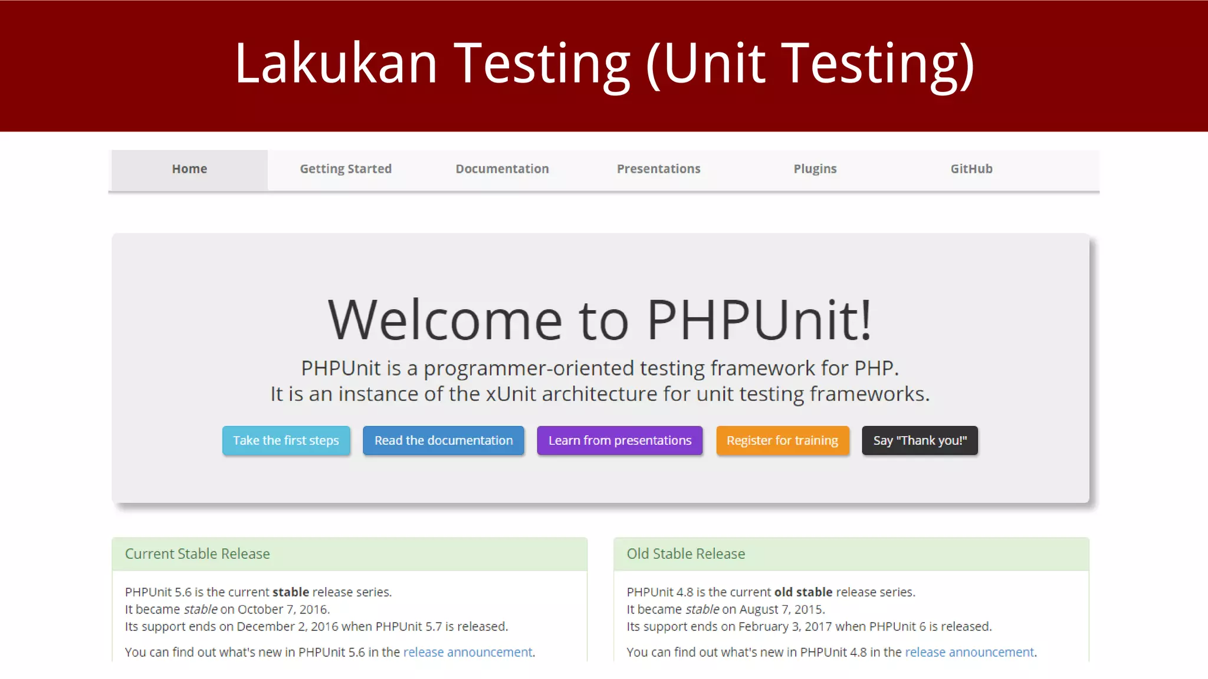Screen dimensions: 1208x679
Task: Click text 'It became stable on October 7, 2016.'
Action: (x=227, y=609)
